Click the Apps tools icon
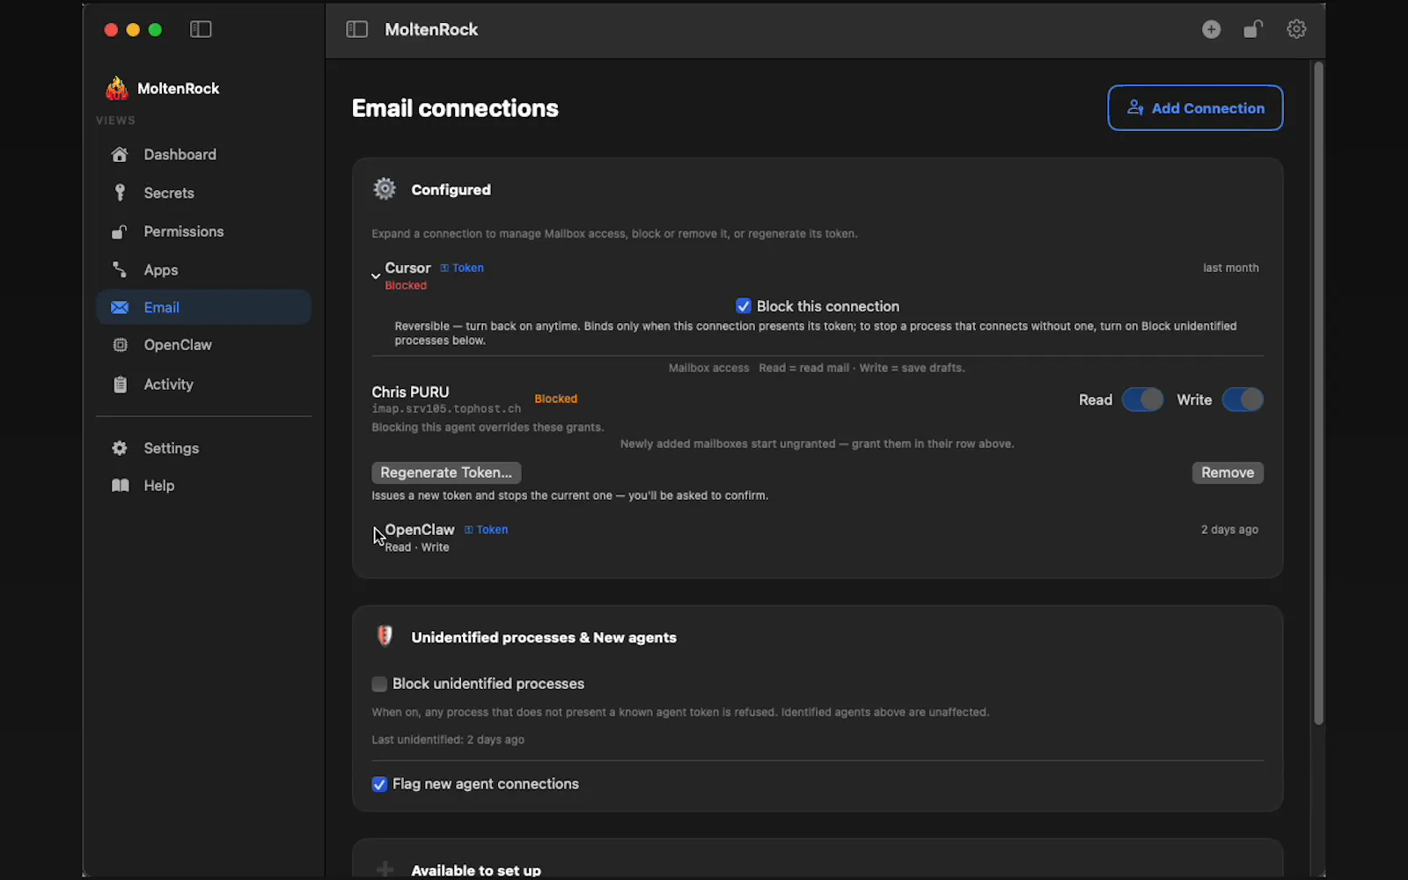Screen dimensions: 1408x880 (x=120, y=269)
